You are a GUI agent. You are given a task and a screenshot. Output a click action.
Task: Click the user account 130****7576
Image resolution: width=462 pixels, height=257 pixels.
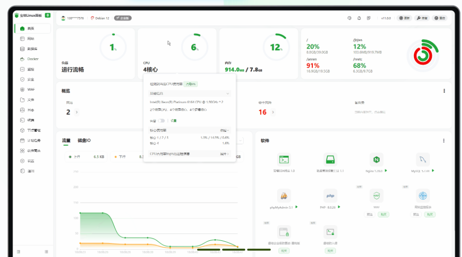pyautogui.click(x=73, y=18)
